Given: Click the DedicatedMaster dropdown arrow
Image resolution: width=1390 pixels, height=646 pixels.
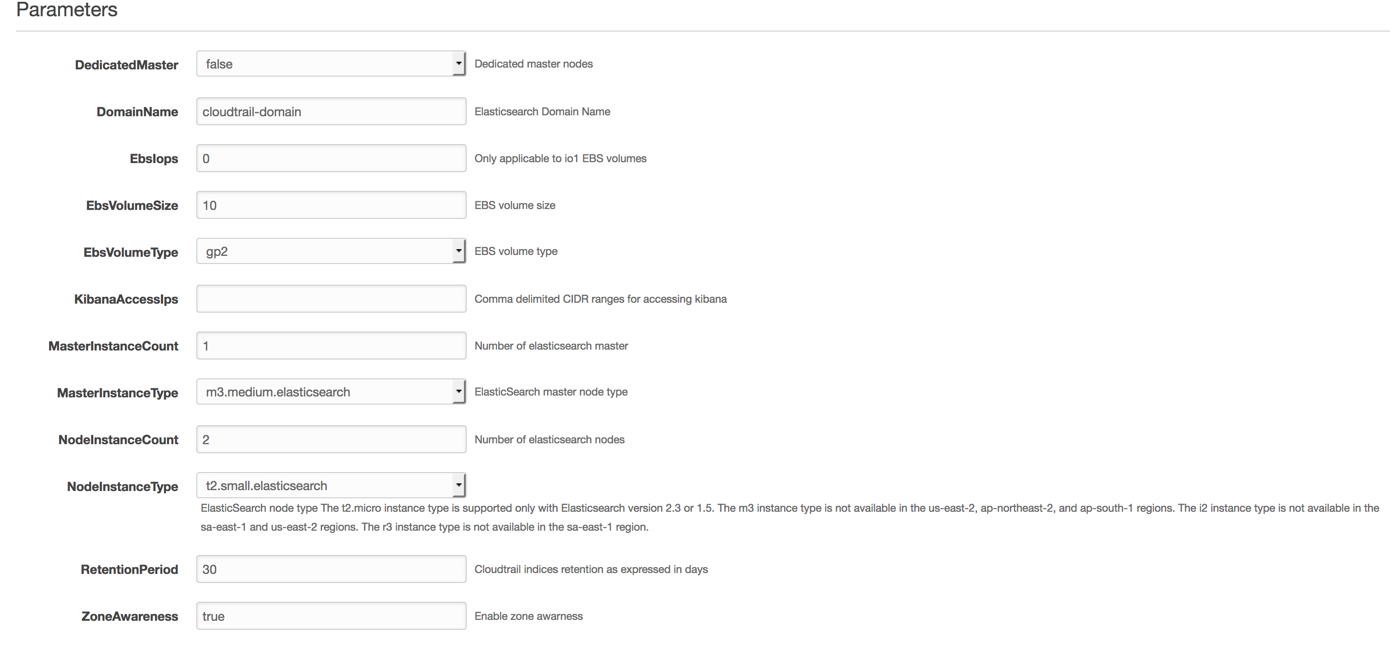Looking at the screenshot, I should click(x=459, y=64).
